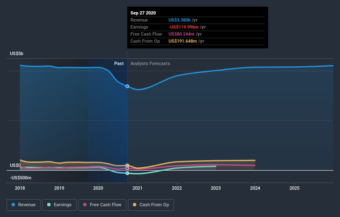Click the 2022 x-axis label
340x217 pixels.
177,188
